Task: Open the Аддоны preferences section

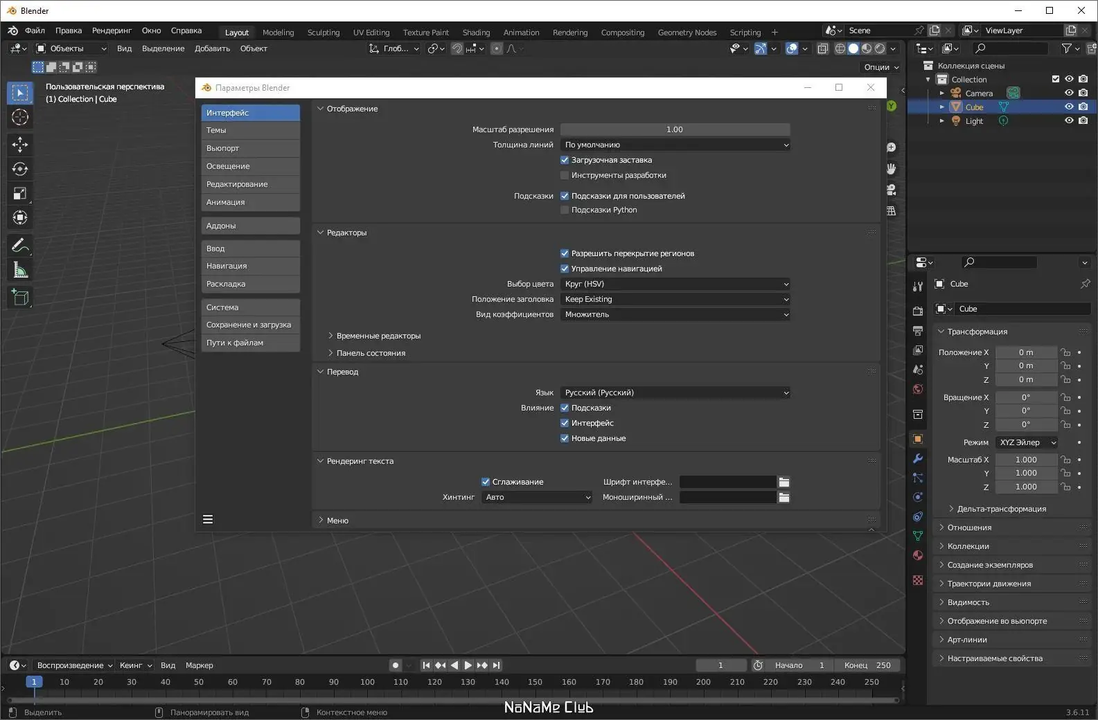Action: pos(251,226)
